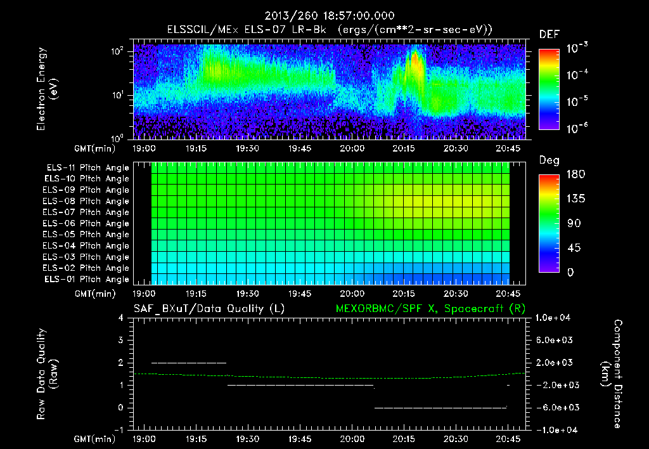Select the 180 value on Deg scale
This screenshot has width=649, height=449.
click(x=575, y=174)
